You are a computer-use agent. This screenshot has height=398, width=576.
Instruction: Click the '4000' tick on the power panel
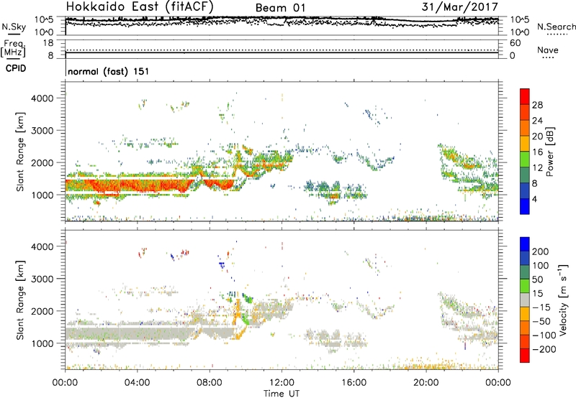(x=42, y=98)
